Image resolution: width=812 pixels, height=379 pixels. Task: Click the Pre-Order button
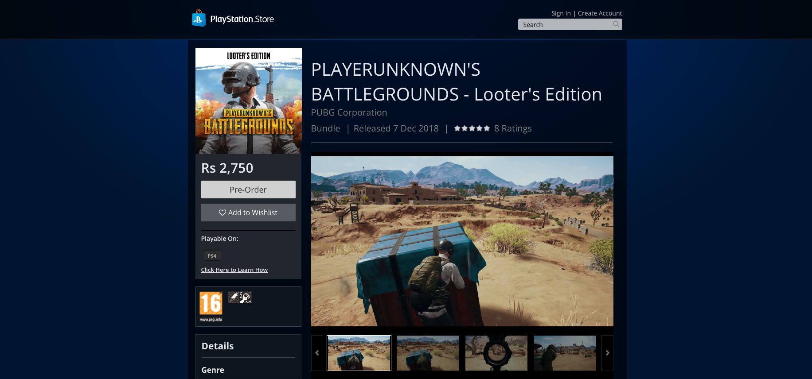tap(248, 189)
